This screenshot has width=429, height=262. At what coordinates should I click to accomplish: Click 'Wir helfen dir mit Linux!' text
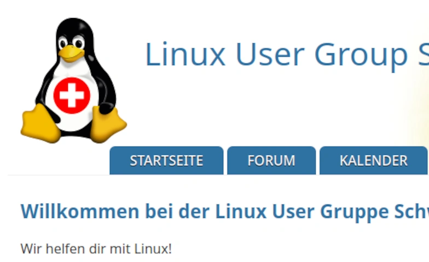point(96,249)
